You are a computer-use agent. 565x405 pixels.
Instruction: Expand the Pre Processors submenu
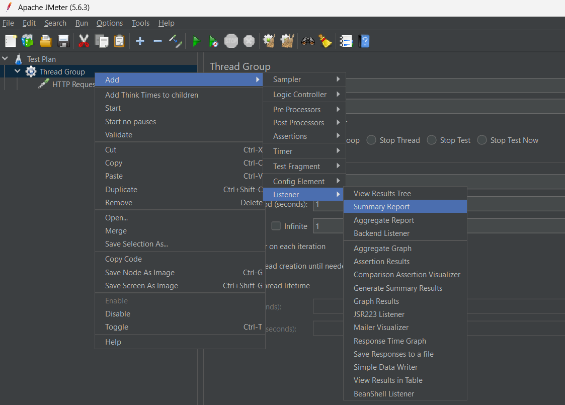tap(304, 110)
